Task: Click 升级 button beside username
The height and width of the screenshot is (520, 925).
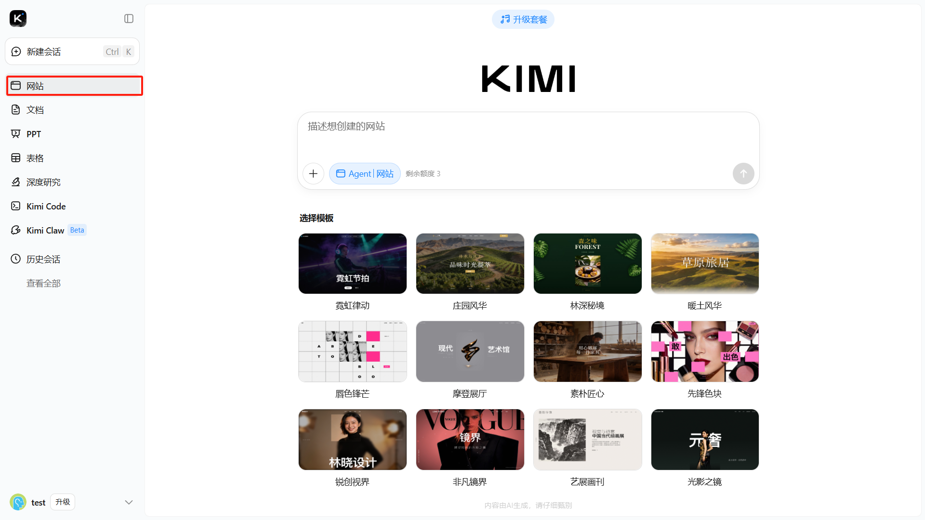Action: tap(63, 502)
